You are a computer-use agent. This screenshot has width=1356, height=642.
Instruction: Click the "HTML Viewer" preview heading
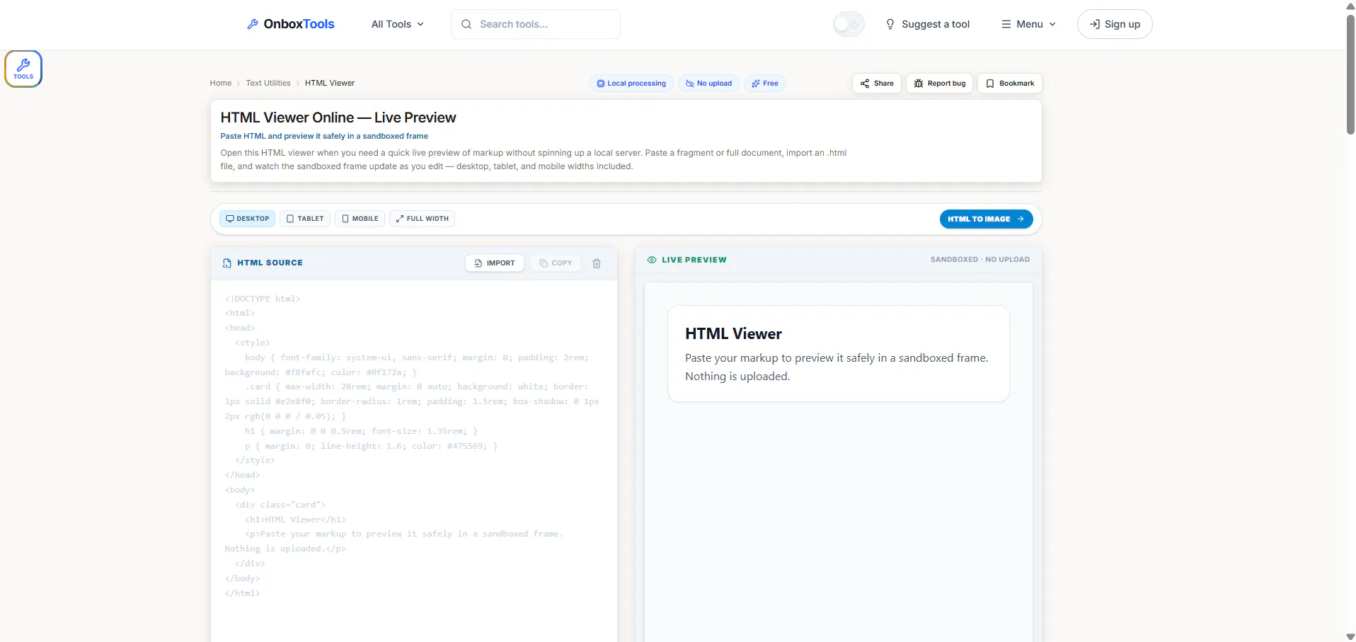[733, 334]
